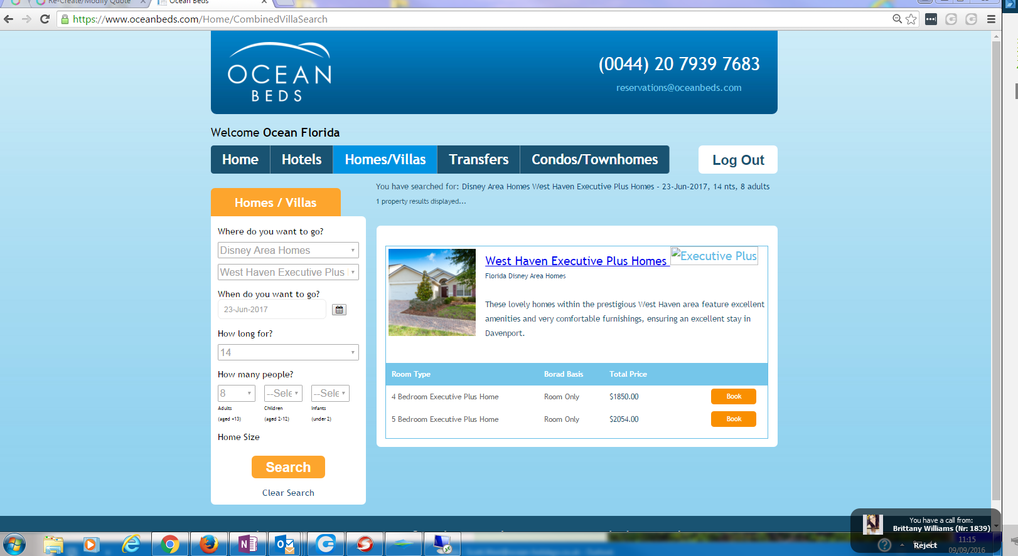Open the red S application in taskbar

click(364, 544)
